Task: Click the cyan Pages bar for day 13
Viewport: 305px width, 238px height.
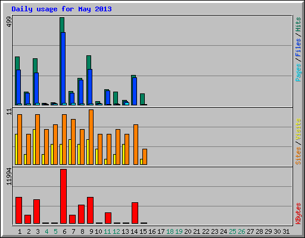Action: [x=127, y=104]
